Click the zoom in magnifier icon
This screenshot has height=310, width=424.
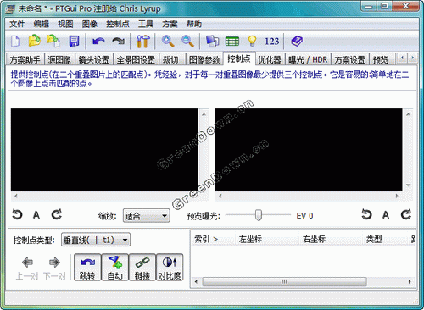point(168,42)
